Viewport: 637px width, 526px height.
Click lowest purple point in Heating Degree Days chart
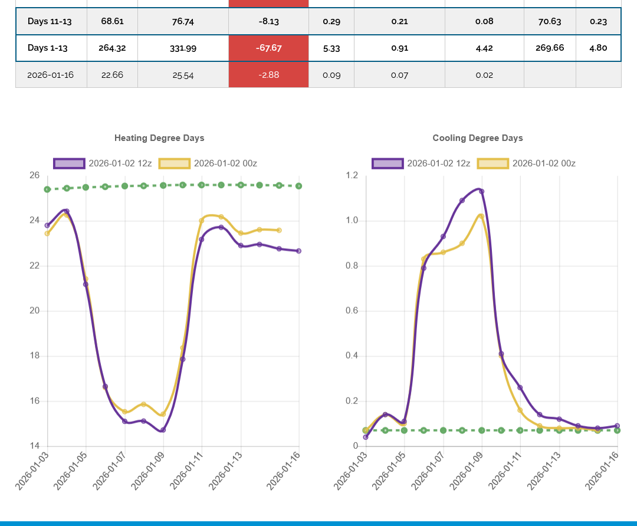click(163, 430)
